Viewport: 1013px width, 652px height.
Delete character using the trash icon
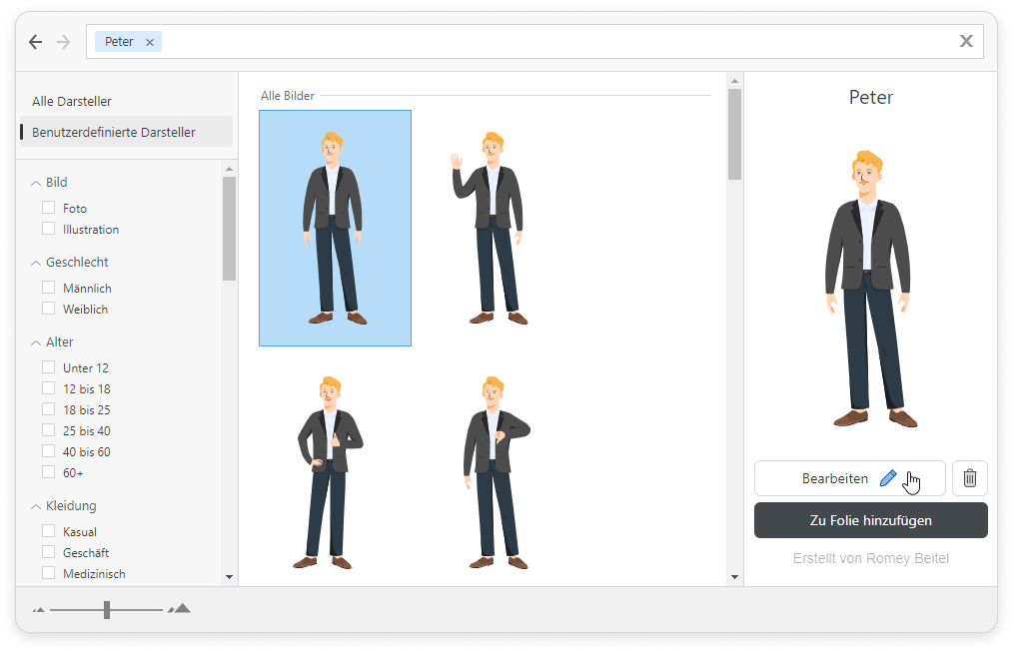coord(969,478)
